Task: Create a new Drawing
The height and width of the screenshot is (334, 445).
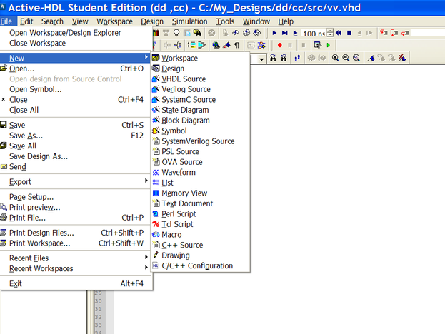Action: (201, 255)
